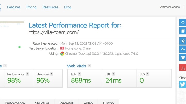186x104 pixels.
Task: Open the Features menu
Action: tap(14, 7)
